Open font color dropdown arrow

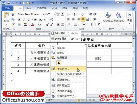36,24
